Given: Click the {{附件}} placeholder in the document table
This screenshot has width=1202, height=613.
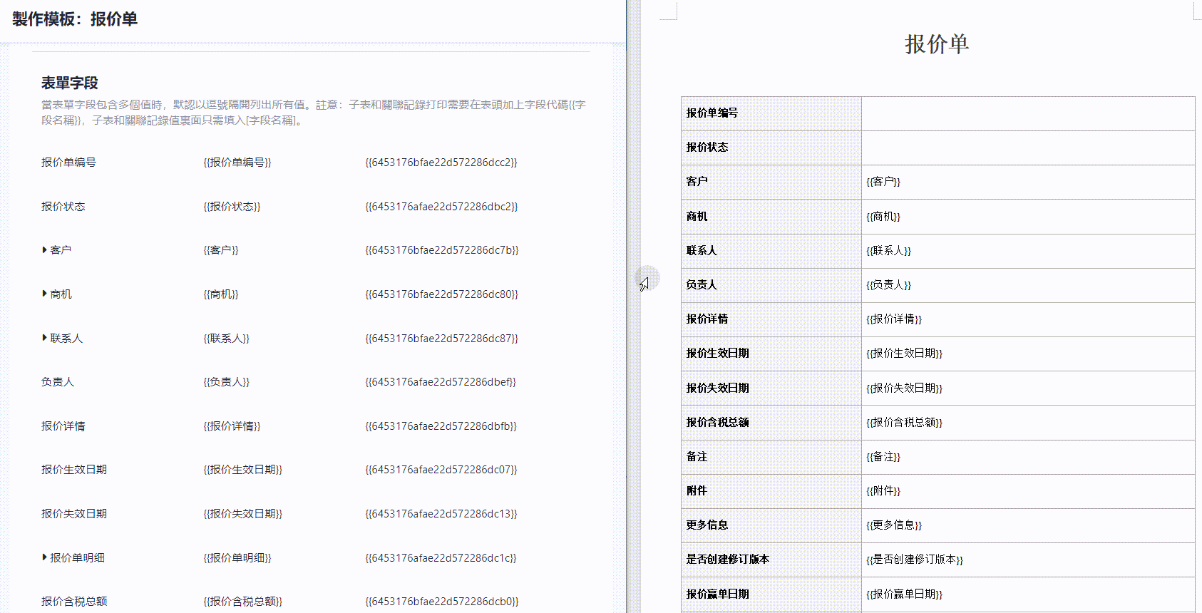Looking at the screenshot, I should point(883,491).
